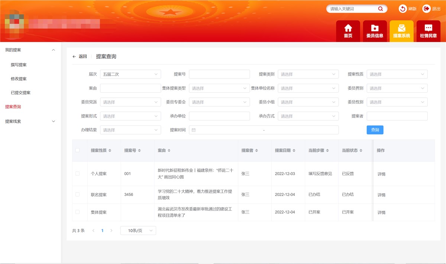Sort by 提案性质 column arrows
Image resolution: width=446 pixels, height=264 pixels.
point(110,151)
